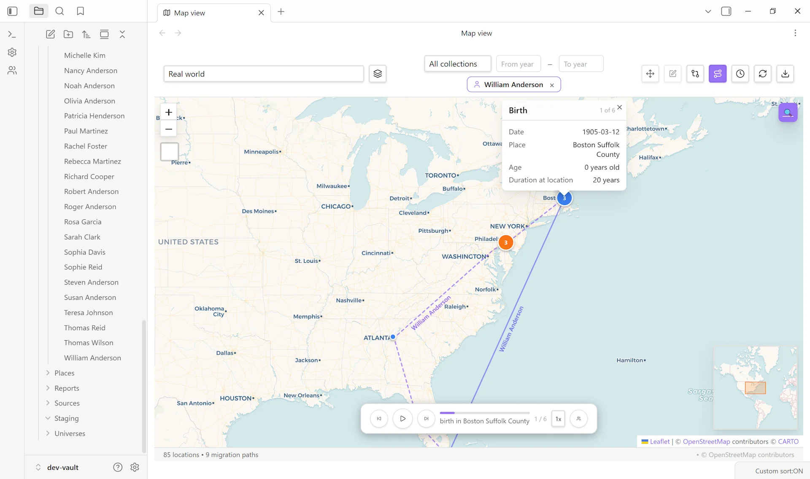Toggle the right sidebar icon
This screenshot has height=479, width=810.
726,11
